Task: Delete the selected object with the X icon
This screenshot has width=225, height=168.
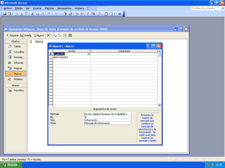Action: pyautogui.click(x=49, y=35)
